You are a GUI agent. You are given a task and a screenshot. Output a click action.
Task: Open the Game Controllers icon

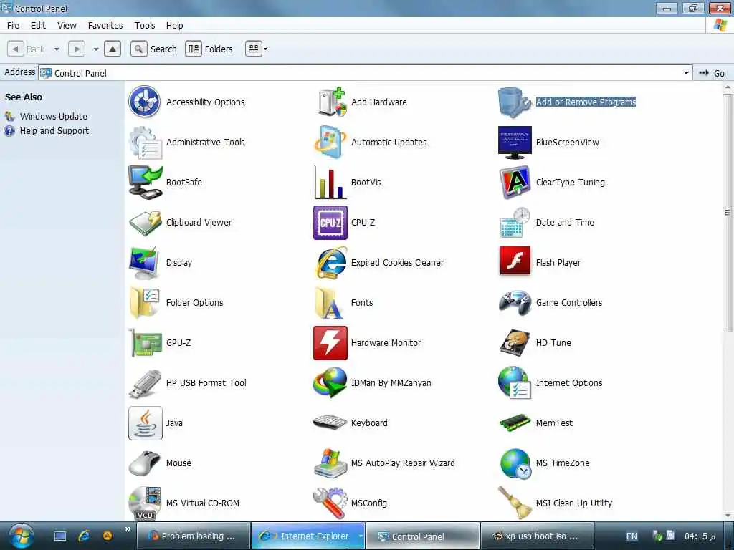pos(515,303)
